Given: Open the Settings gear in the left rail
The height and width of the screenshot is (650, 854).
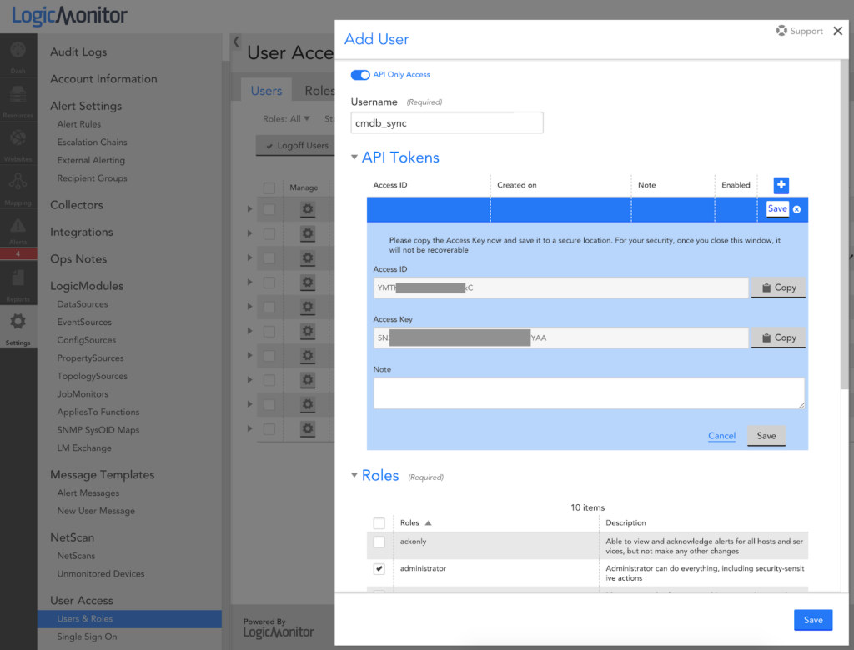Looking at the screenshot, I should tap(17, 322).
